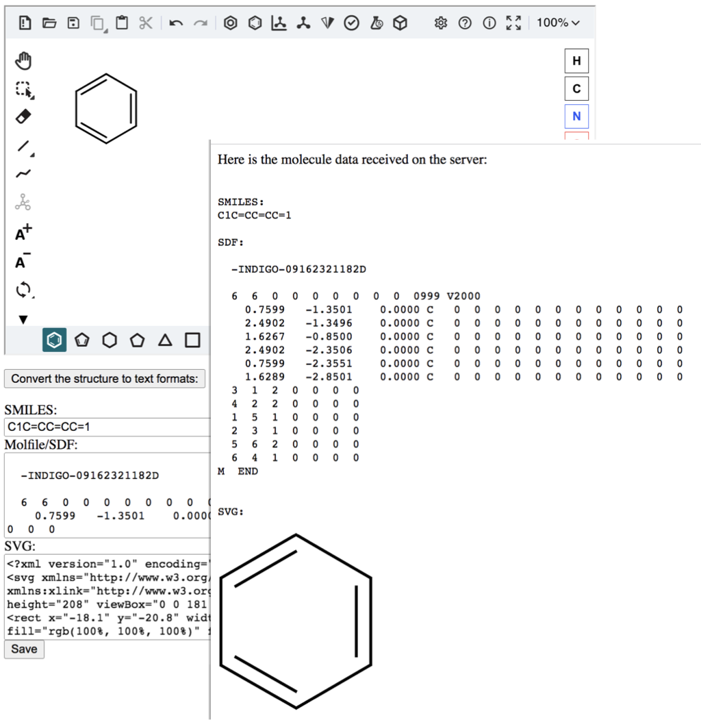Select the charge minus A- tool
This screenshot has width=701, height=720.
tap(24, 261)
